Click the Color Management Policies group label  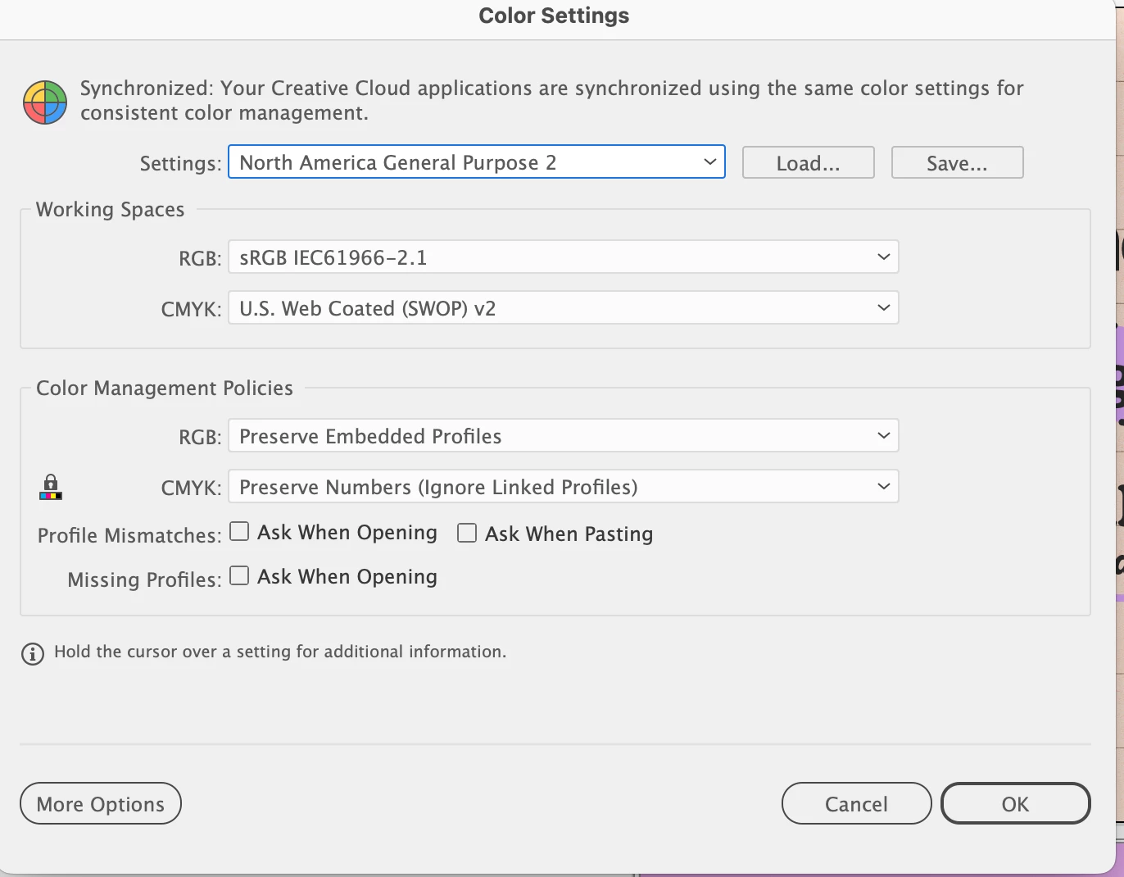pos(165,388)
